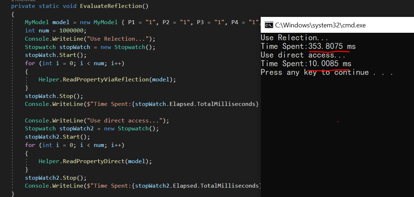The width and height of the screenshot is (414, 197).
Task: Click the C:\Windows\system32\cmd.exe window title
Action: point(320,25)
